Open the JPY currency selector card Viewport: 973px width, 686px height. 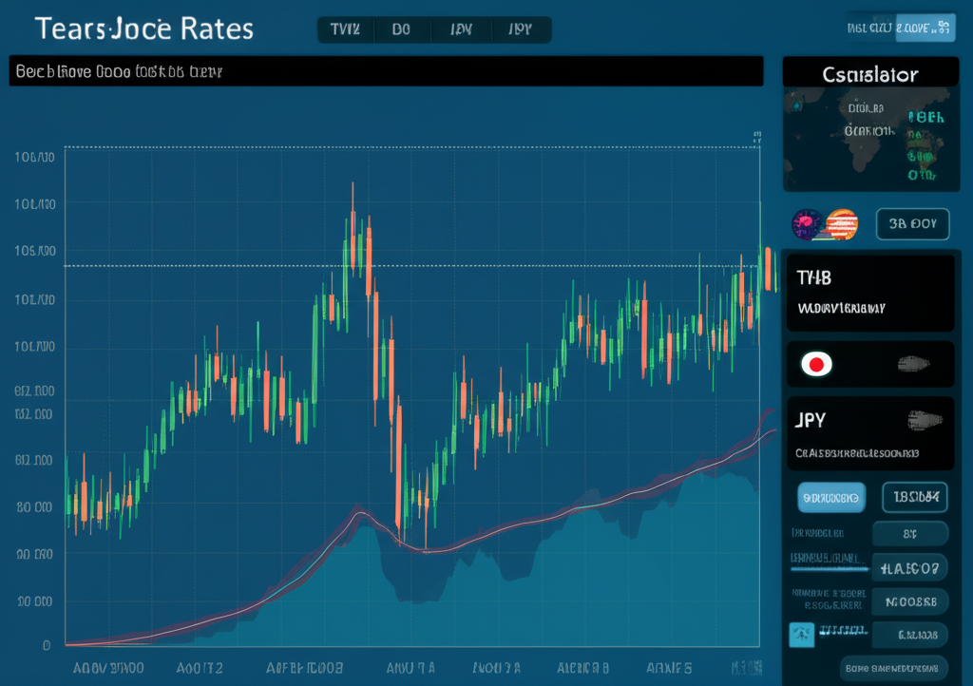tap(868, 433)
